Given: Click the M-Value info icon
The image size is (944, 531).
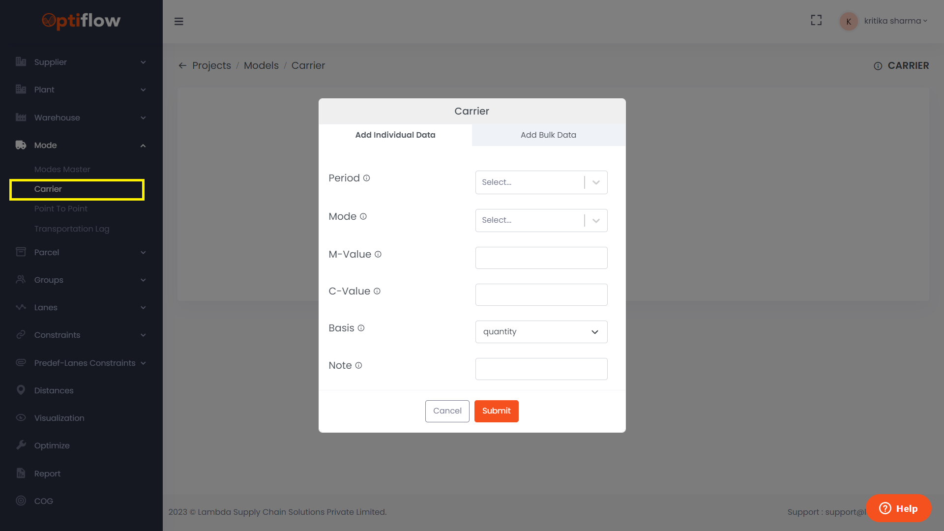Looking at the screenshot, I should 378,254.
